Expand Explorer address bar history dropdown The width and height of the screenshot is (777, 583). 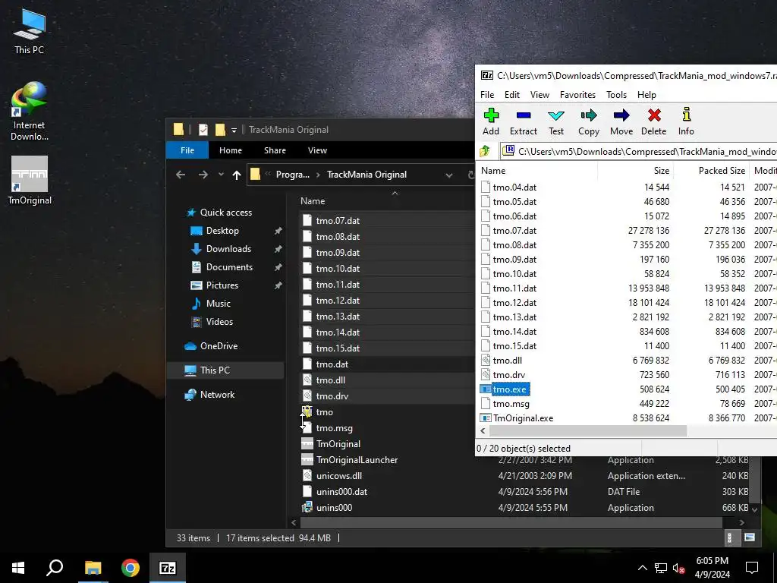(449, 175)
